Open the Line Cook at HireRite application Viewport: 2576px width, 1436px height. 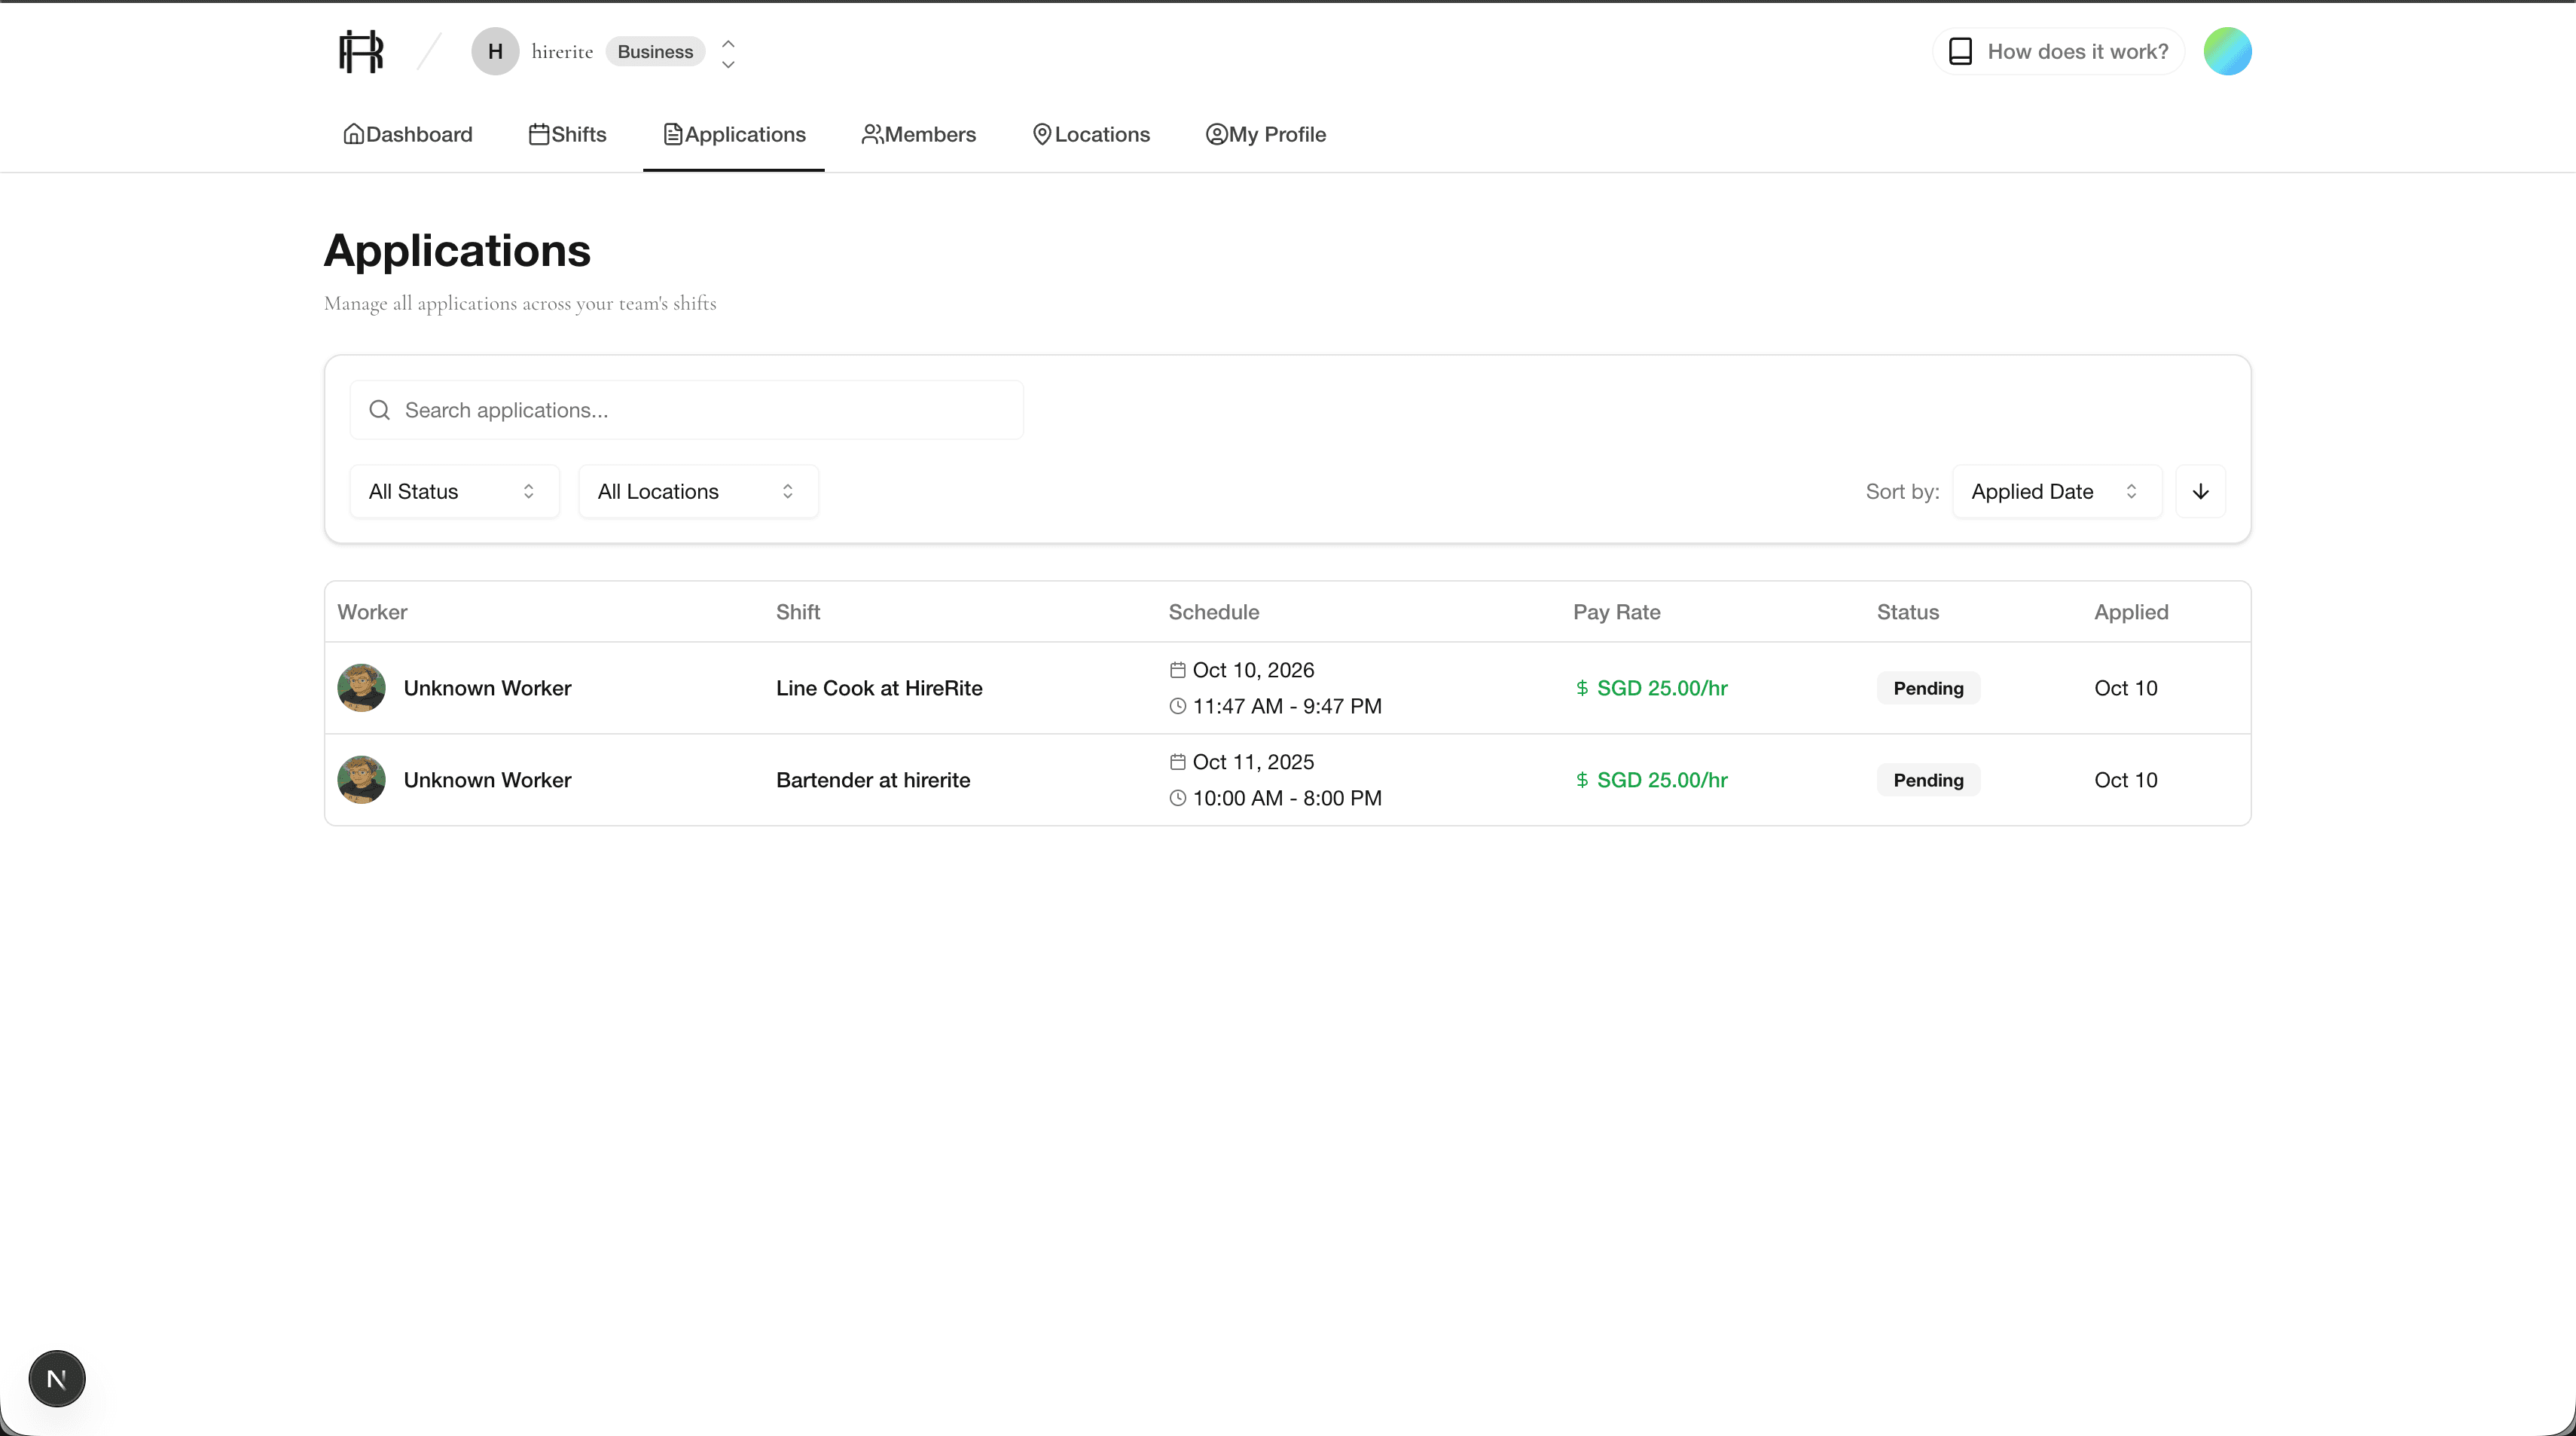tap(878, 688)
